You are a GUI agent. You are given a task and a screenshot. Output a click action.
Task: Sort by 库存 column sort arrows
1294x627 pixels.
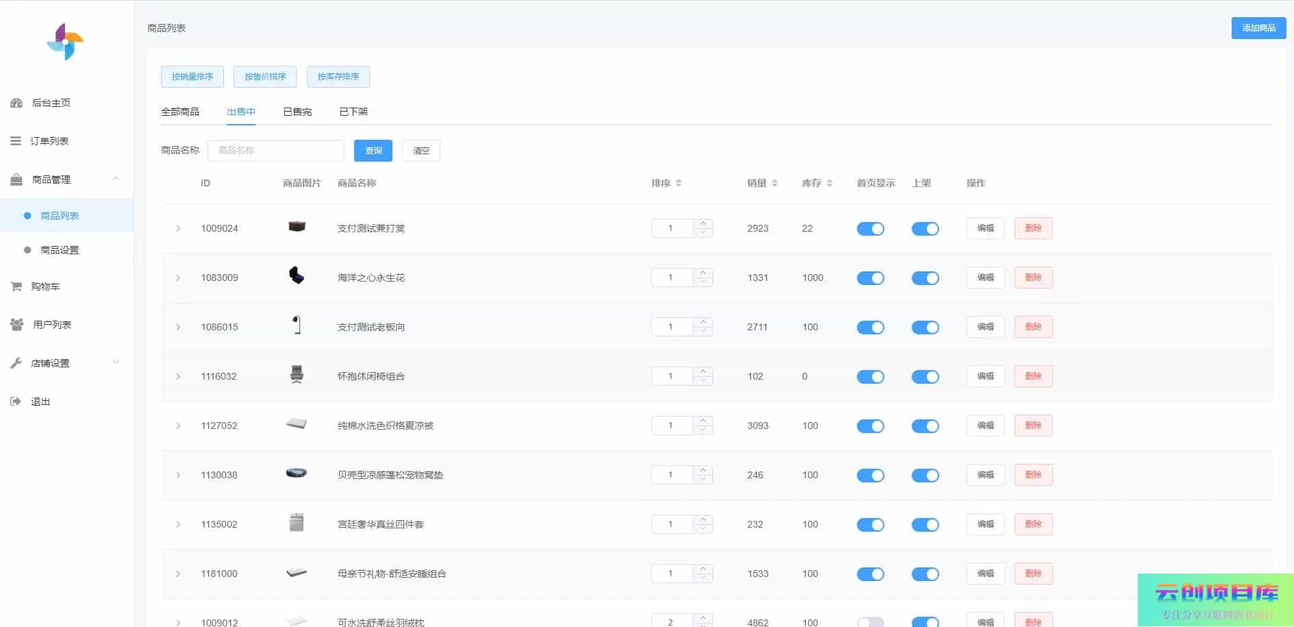(829, 183)
